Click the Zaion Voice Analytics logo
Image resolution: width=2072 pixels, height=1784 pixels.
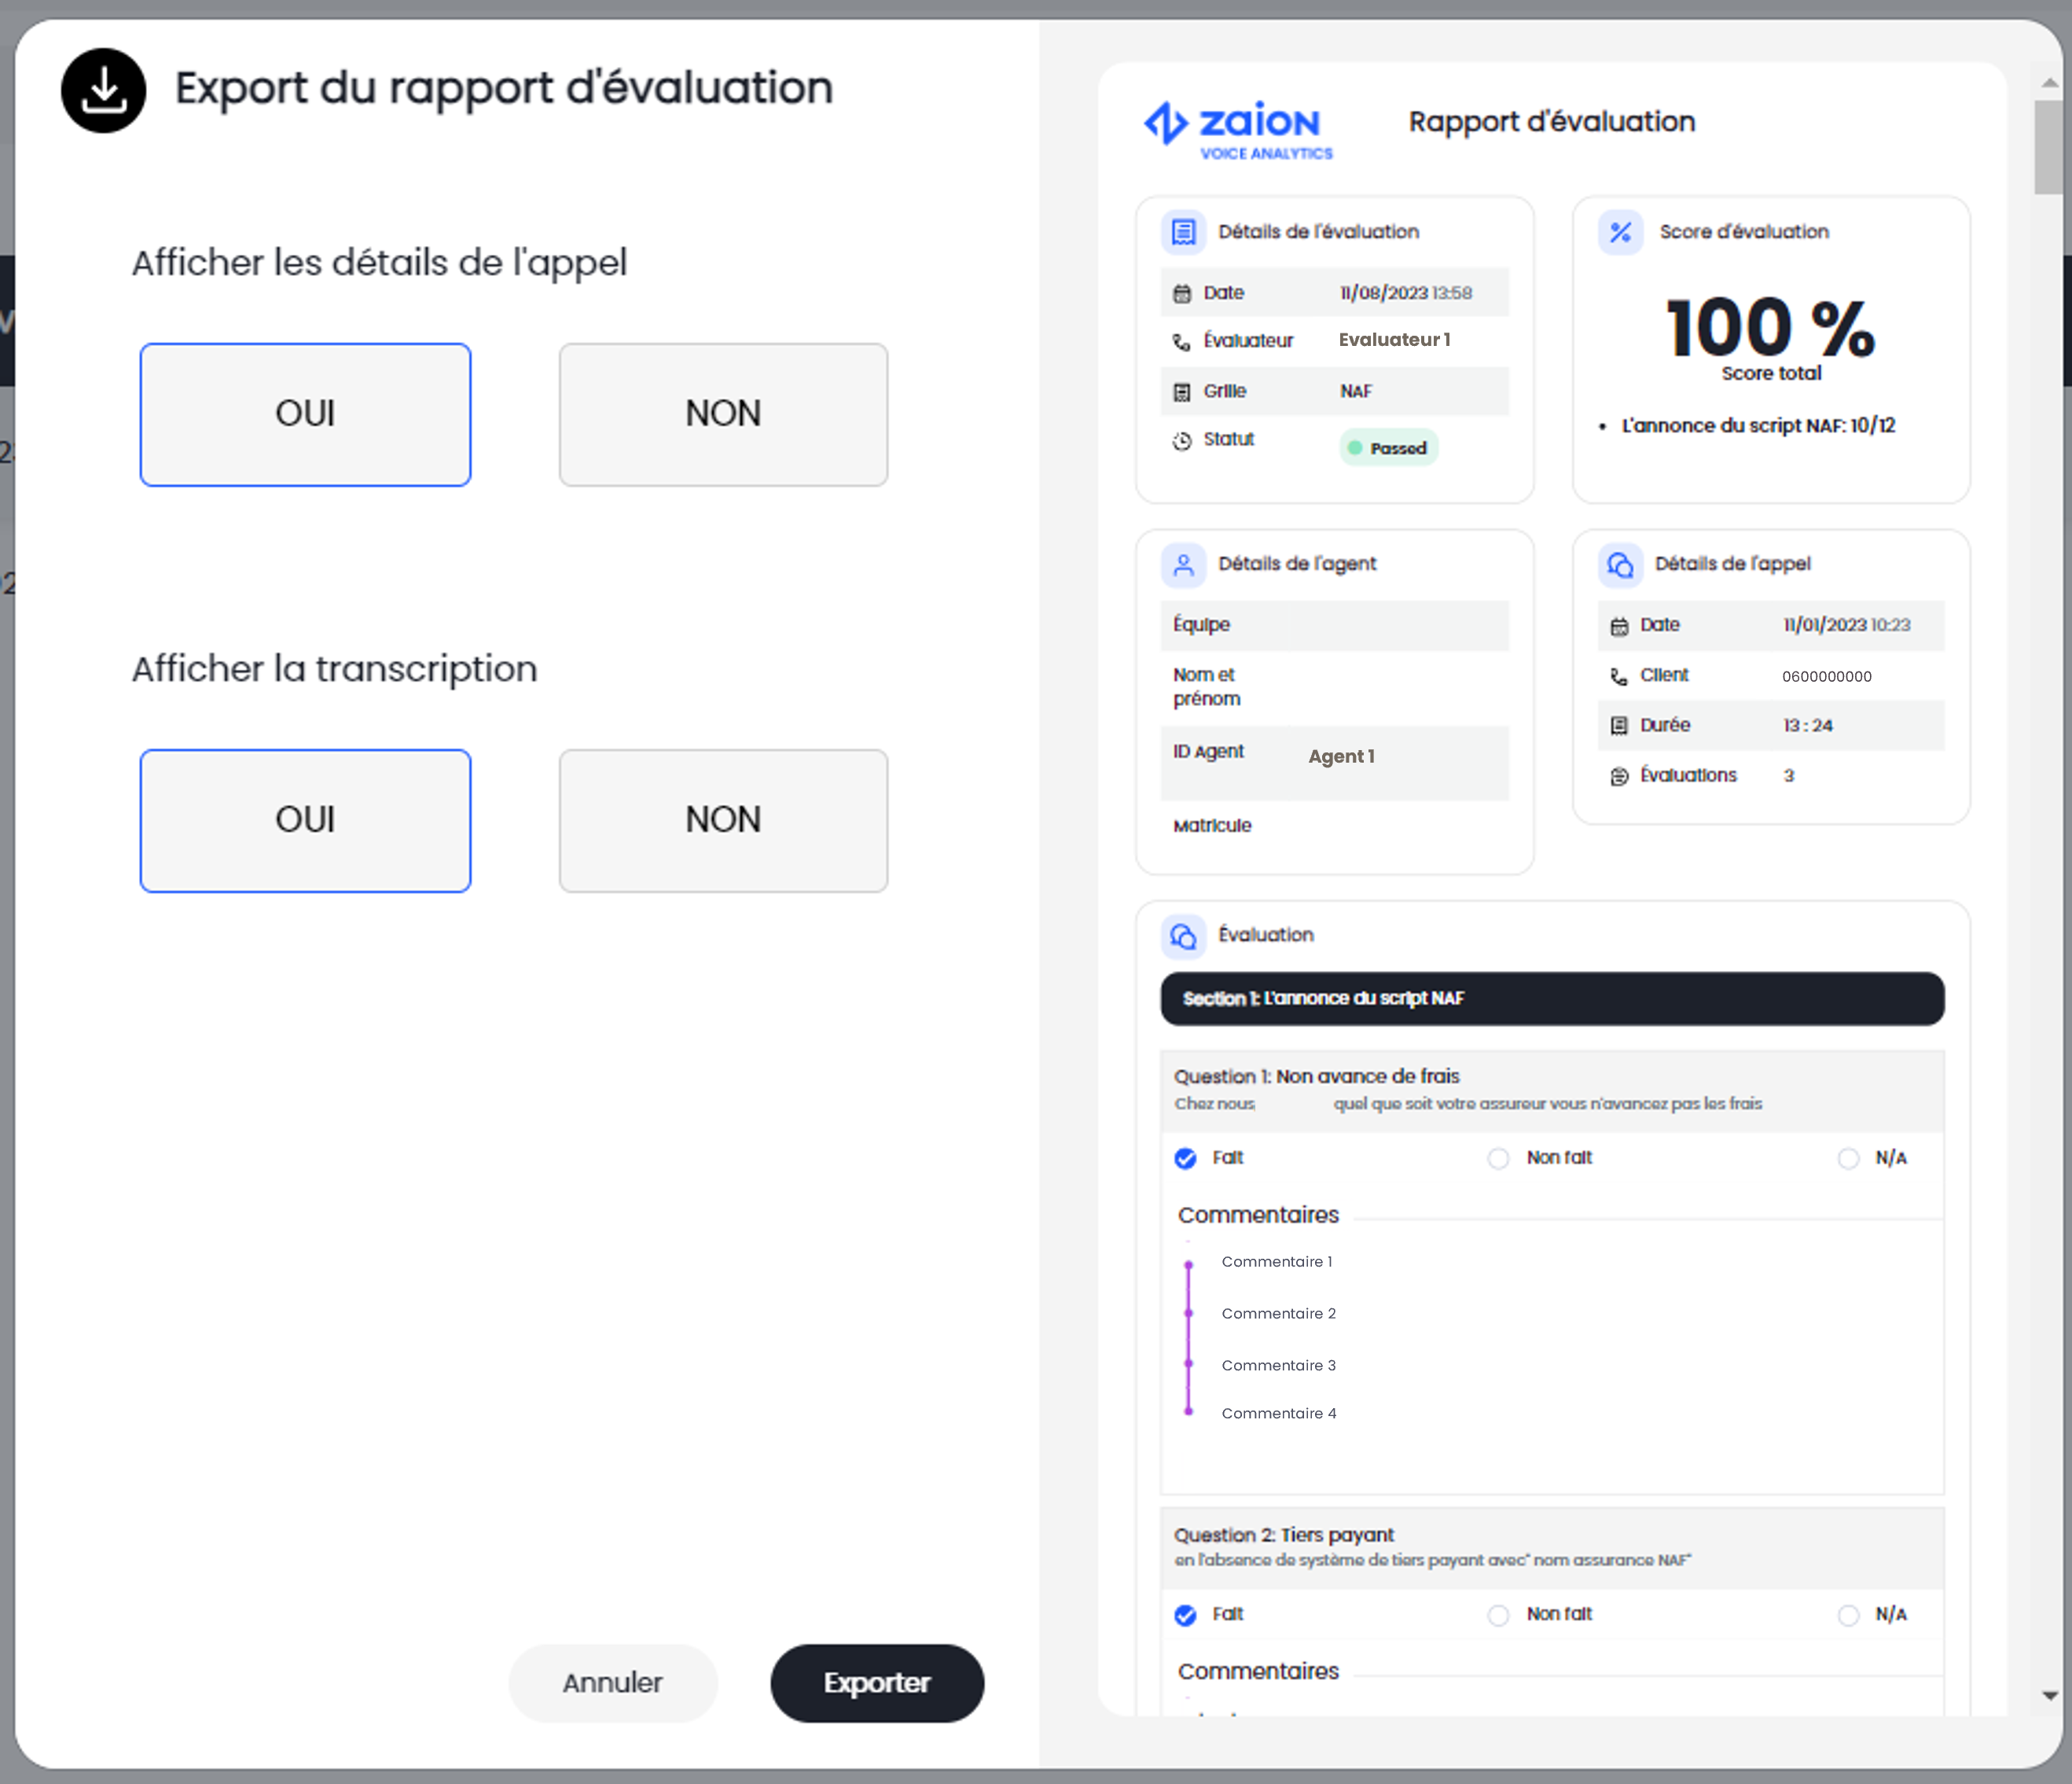pos(1238,129)
